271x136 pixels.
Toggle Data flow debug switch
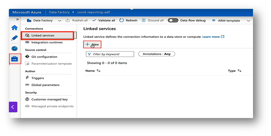[x=173, y=20]
